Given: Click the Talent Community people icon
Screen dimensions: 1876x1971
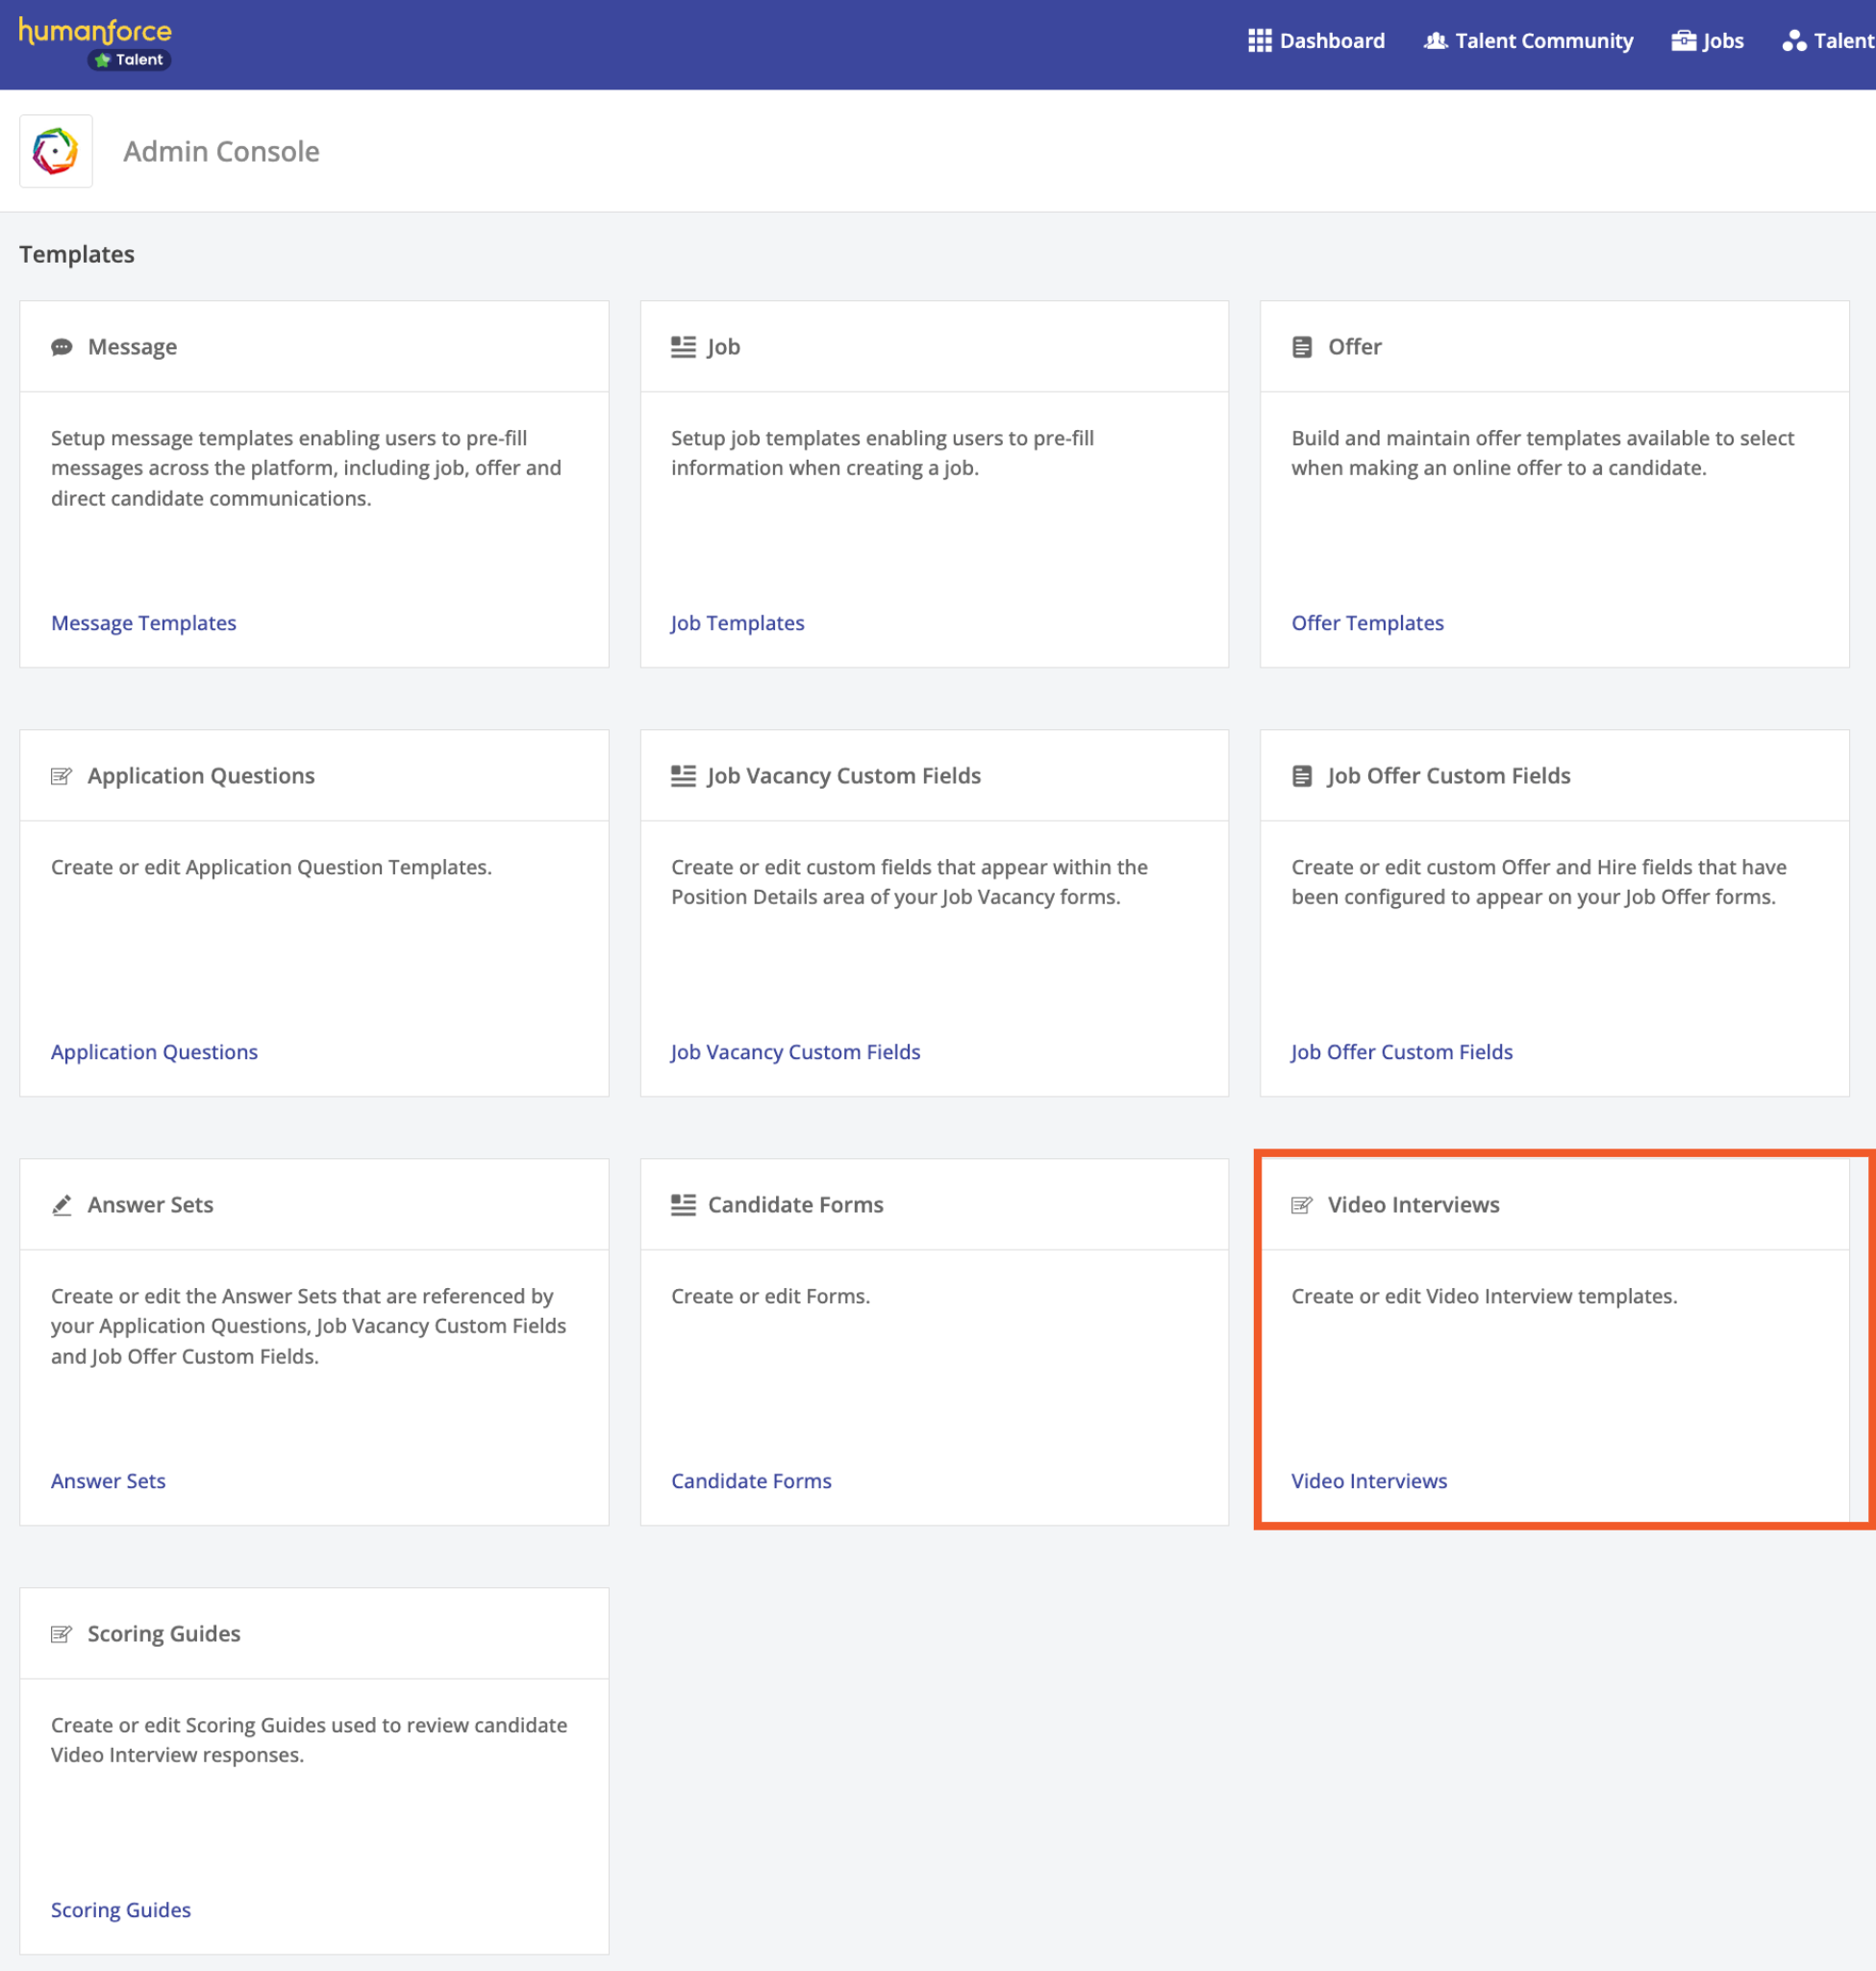Looking at the screenshot, I should 1436,41.
